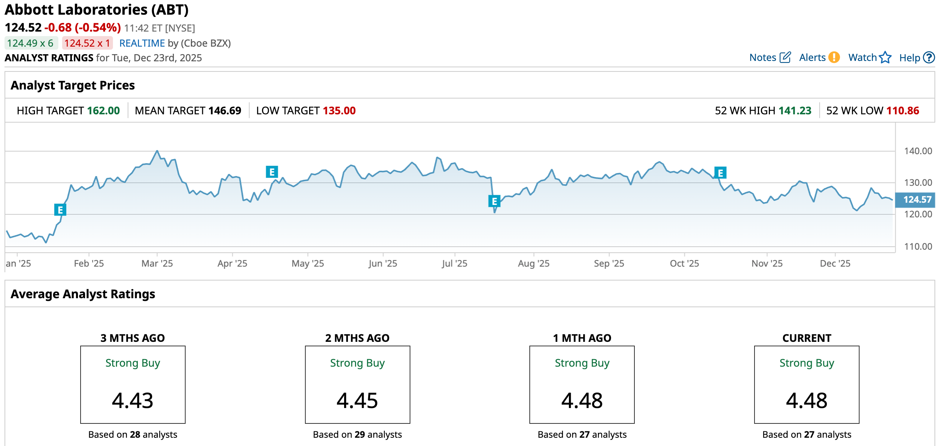Select the 3 MTHS AGO rating box
Image resolution: width=939 pixels, height=446 pixels.
[x=133, y=384]
